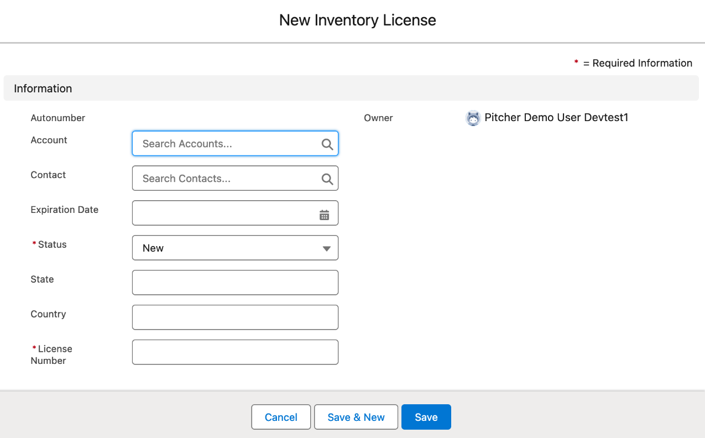Viewport: 705px width, 438px height.
Task: Focus the Search Contacts lookup field
Action: 227,179
